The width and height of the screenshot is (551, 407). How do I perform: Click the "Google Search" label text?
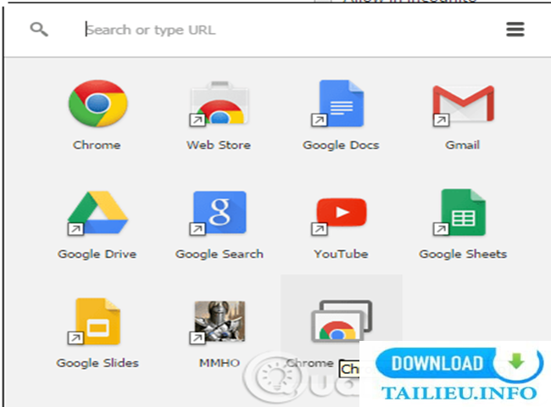coord(220,254)
